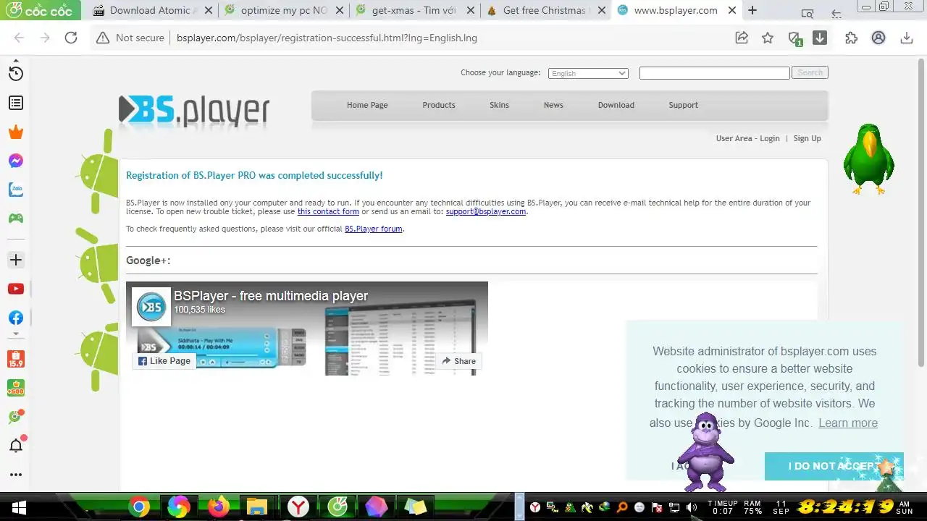The image size is (927, 521).
Task: Click the Share button on the Facebook widget
Action: tap(459, 361)
